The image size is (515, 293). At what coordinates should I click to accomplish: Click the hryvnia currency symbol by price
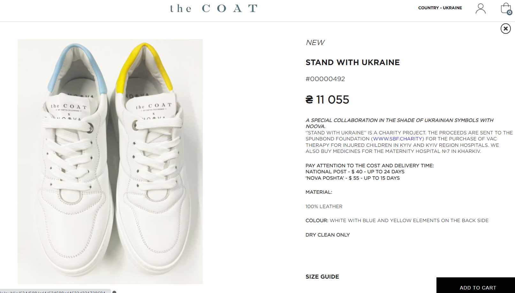click(x=309, y=100)
